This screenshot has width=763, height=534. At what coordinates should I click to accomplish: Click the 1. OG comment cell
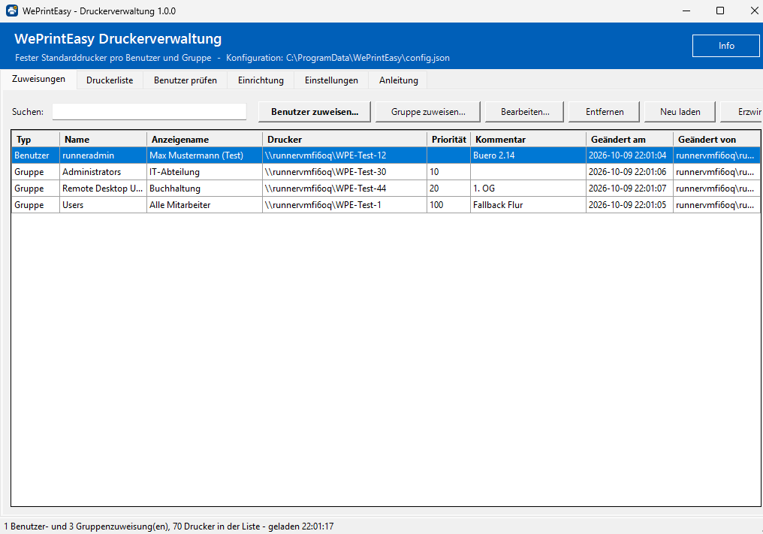[x=529, y=189]
